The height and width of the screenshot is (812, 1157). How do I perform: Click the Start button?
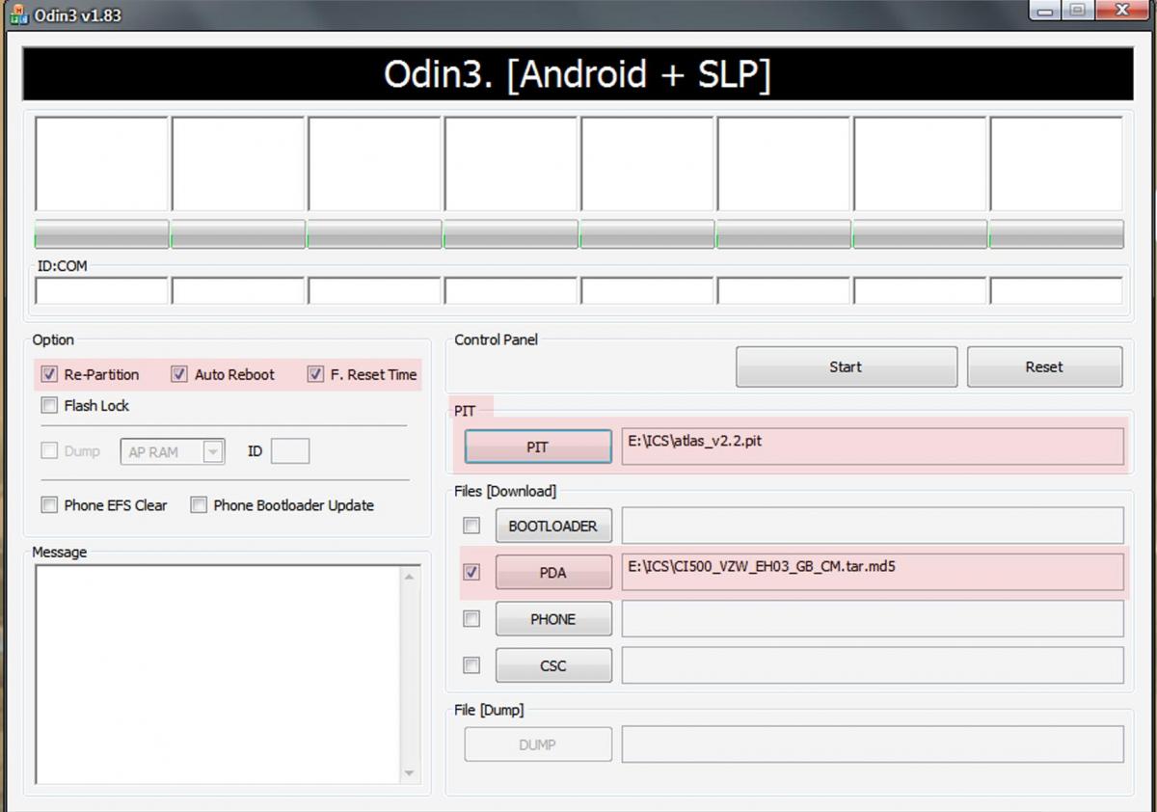point(847,366)
